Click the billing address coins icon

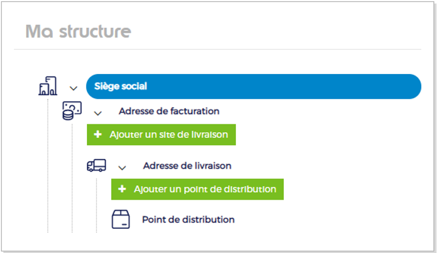click(x=72, y=111)
